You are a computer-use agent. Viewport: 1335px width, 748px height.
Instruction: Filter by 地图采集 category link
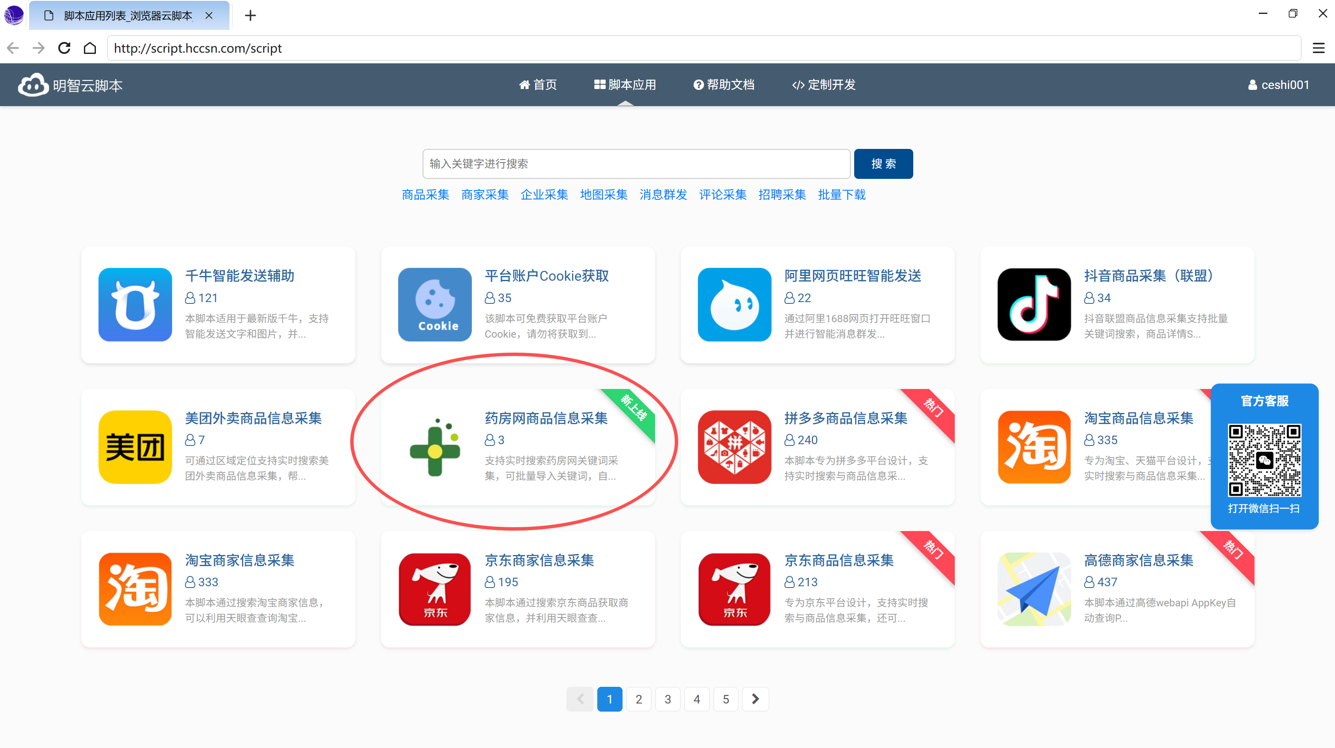[603, 195]
